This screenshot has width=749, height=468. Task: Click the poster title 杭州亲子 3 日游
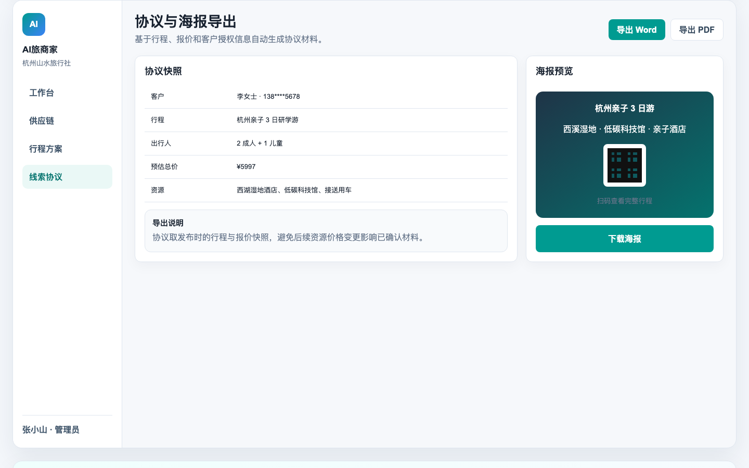pyautogui.click(x=624, y=108)
